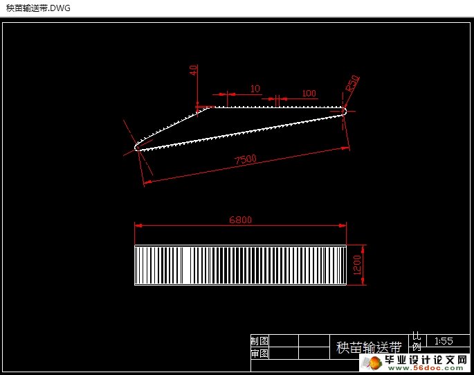
Task: Click the 秧苗输送带.DWG file name heading
Action: pyautogui.click(x=38, y=8)
